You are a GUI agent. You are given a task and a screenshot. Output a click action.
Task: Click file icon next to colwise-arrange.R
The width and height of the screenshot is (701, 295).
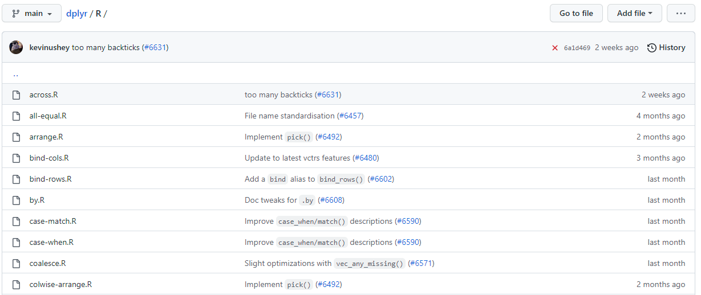(x=17, y=285)
